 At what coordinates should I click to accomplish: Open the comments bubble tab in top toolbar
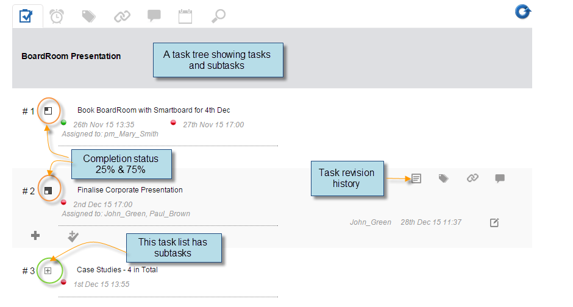(154, 16)
